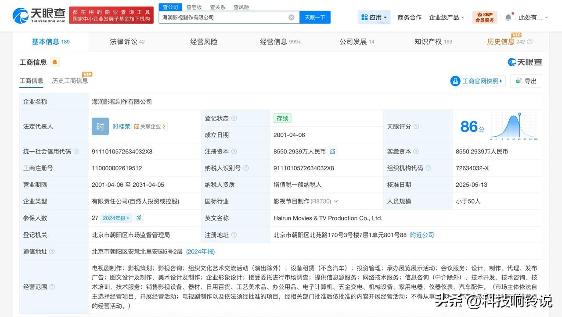Switch to the 查老板 search tab
562x317 pixels.
[x=194, y=7]
